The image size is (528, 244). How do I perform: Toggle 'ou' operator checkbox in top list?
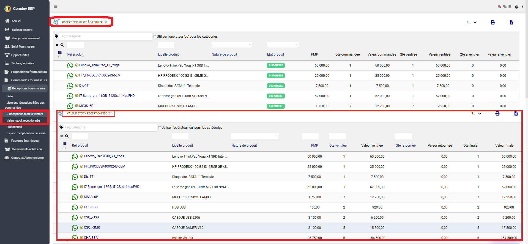(x=155, y=37)
